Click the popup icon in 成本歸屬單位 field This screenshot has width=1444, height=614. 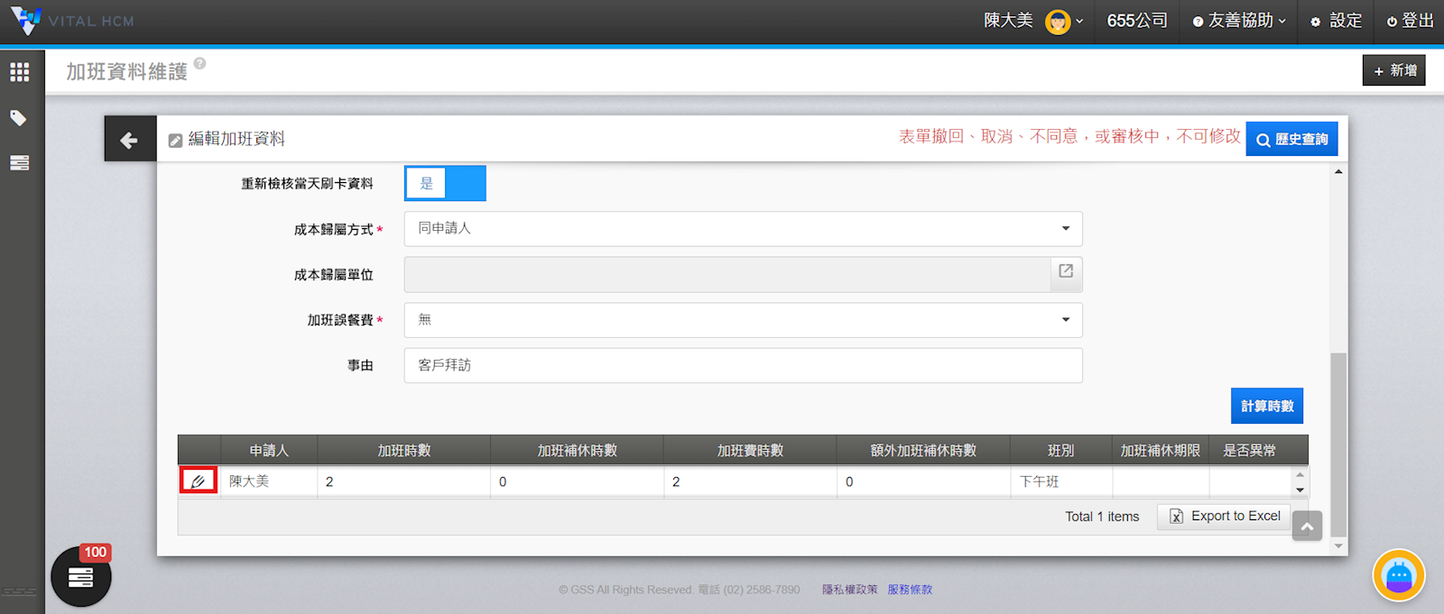(1066, 272)
